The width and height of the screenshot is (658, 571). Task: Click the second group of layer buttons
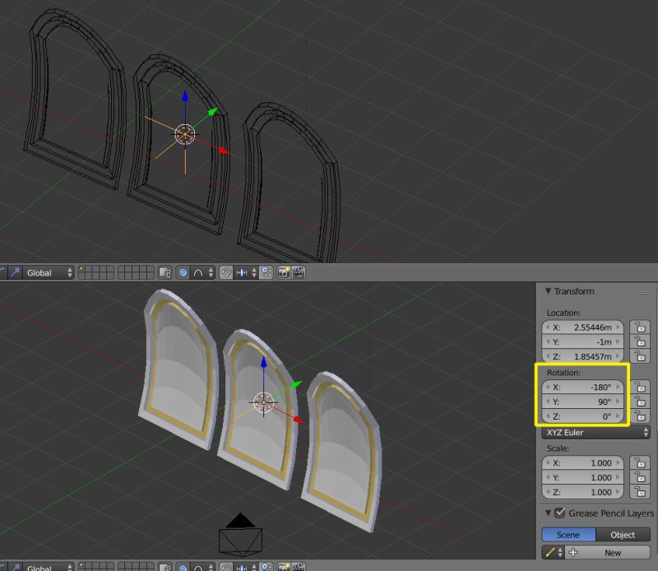tap(136, 273)
